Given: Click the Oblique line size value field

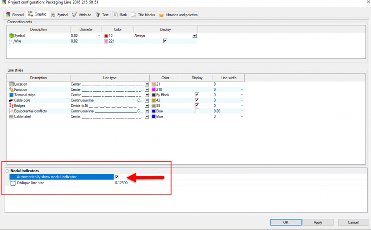Looking at the screenshot, I should (122, 183).
